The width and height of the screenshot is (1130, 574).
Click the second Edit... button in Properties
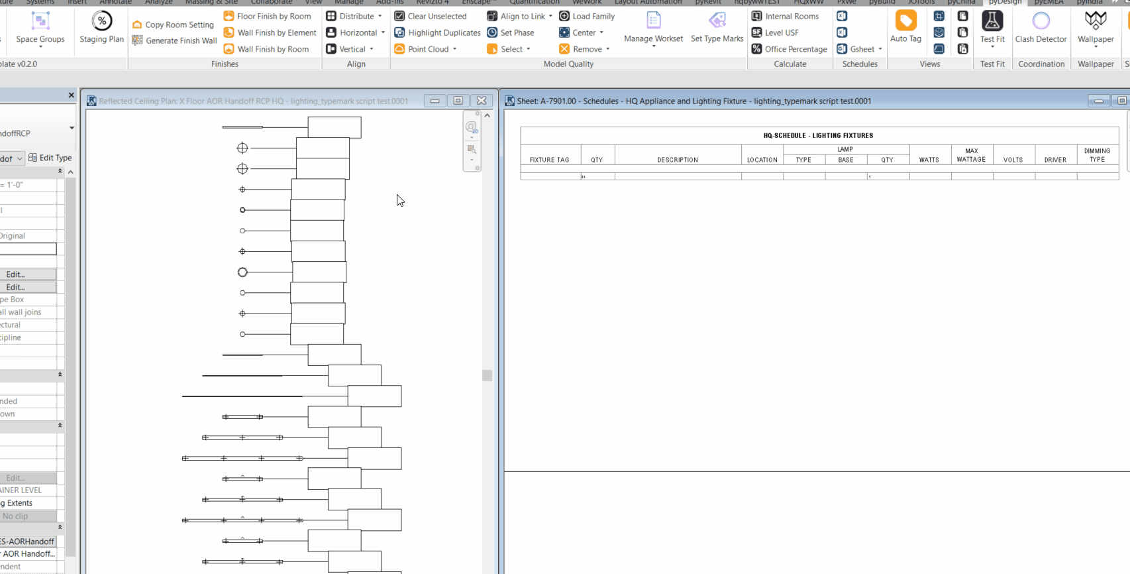[28, 287]
